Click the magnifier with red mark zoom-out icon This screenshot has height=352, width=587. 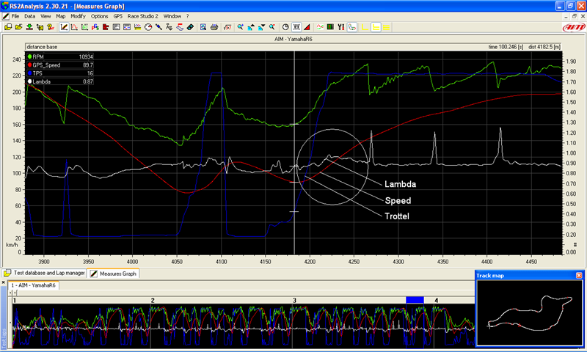click(272, 27)
